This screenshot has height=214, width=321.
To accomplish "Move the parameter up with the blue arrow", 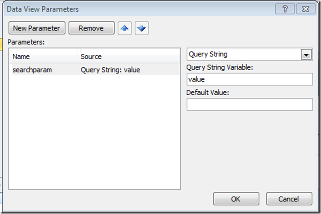I will tap(125, 28).
